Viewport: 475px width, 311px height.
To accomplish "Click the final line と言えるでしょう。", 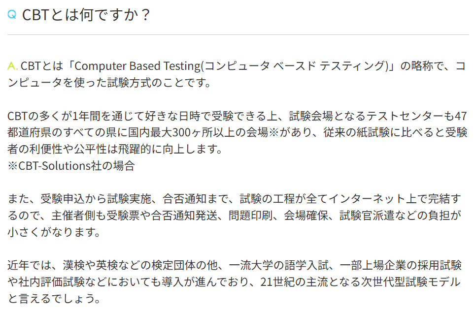I will pos(54,299).
